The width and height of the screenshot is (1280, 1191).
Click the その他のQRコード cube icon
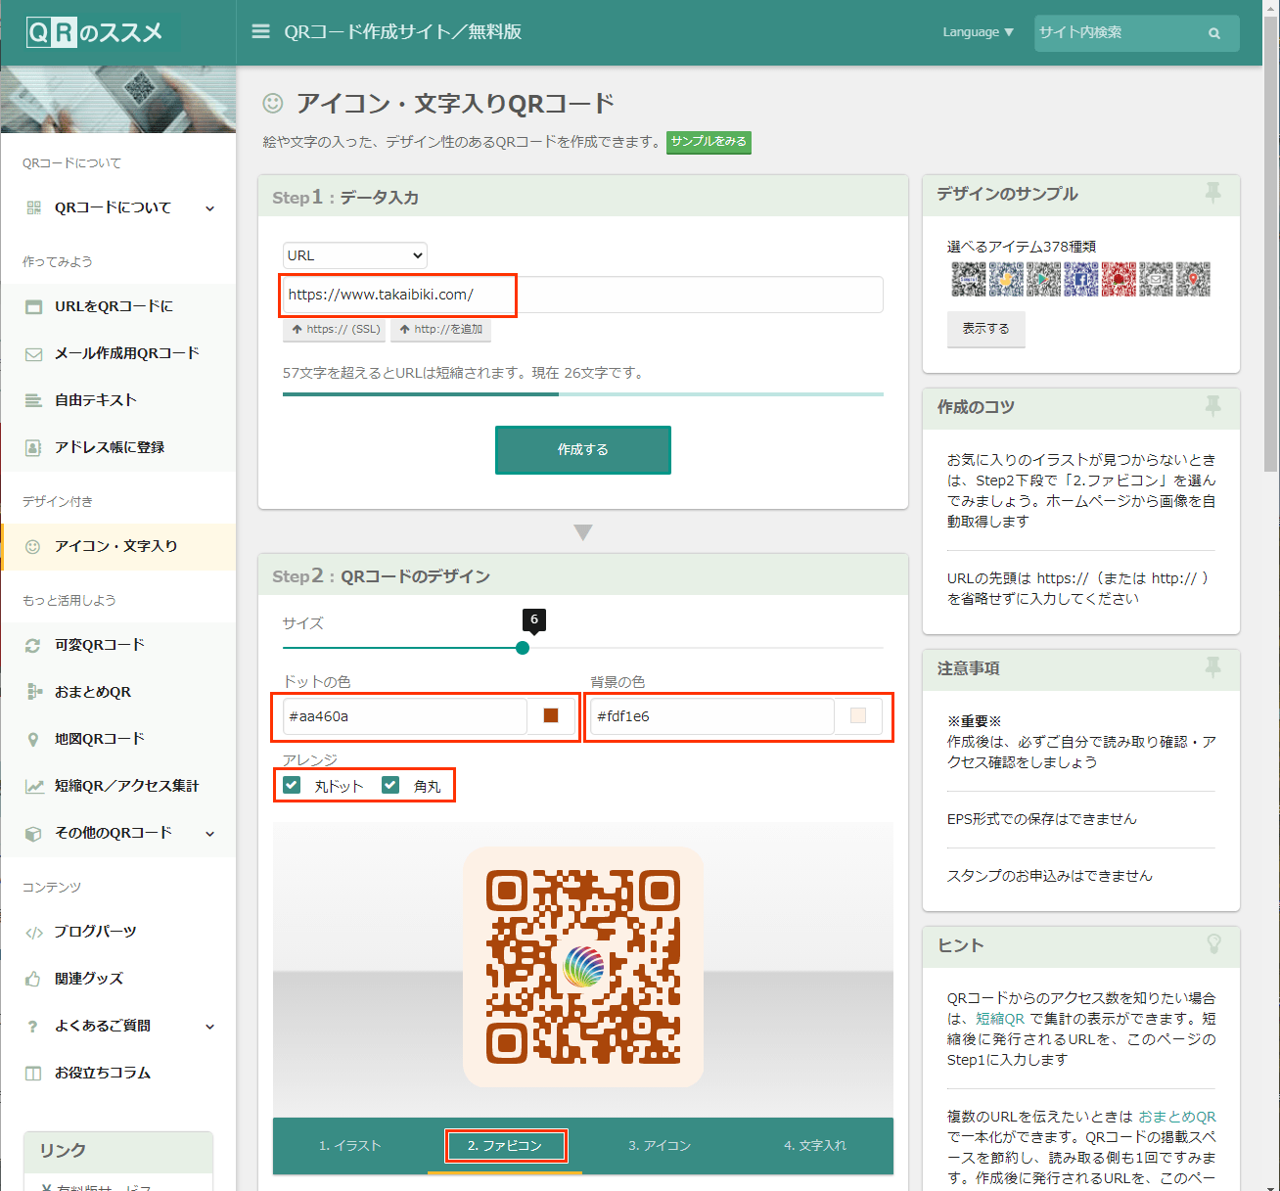pyautogui.click(x=33, y=833)
